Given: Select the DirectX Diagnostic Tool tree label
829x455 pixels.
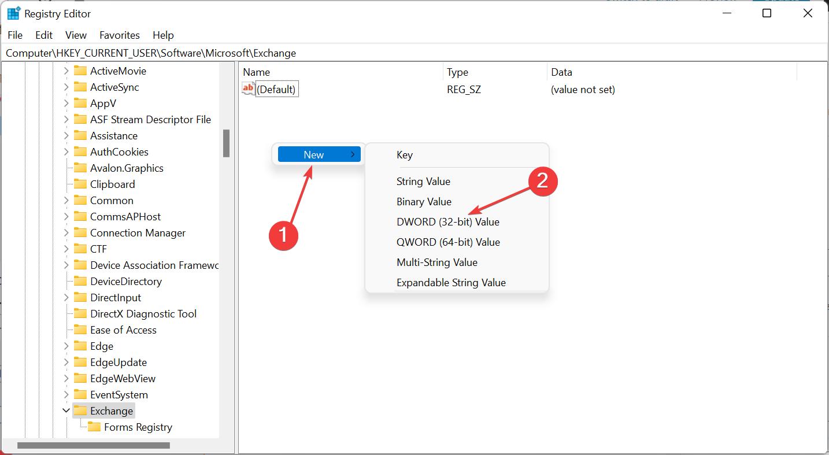Looking at the screenshot, I should pos(143,314).
